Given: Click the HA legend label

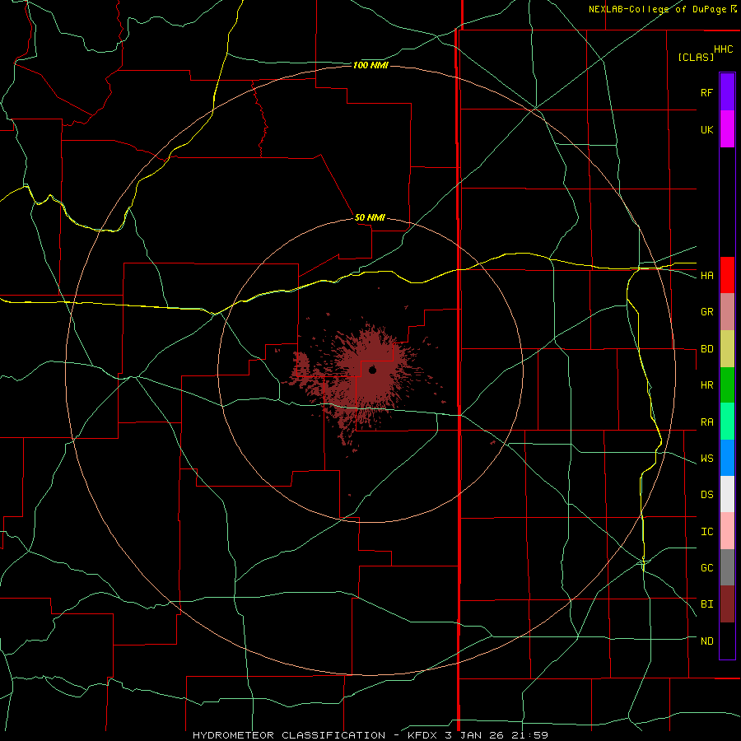Looking at the screenshot, I should coord(706,275).
